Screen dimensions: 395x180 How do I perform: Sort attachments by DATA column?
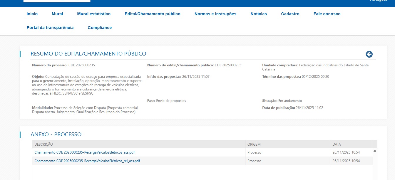pos(337,144)
